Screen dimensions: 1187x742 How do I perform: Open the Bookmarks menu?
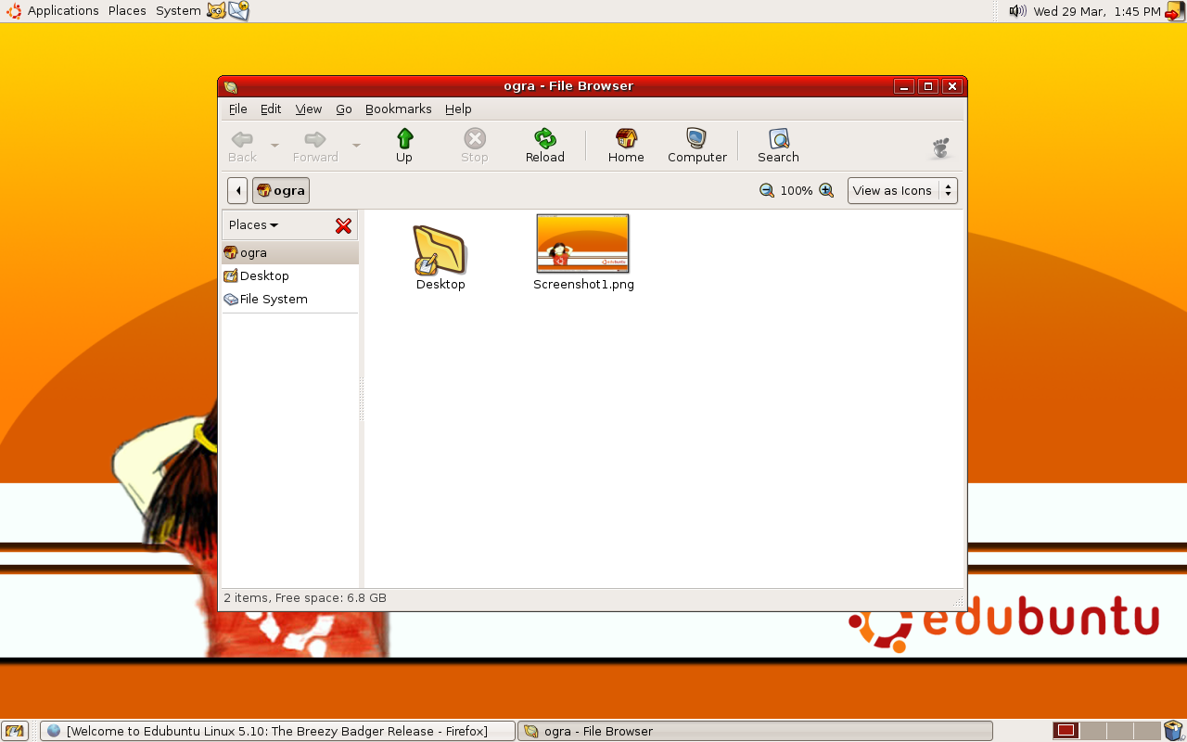[399, 109]
